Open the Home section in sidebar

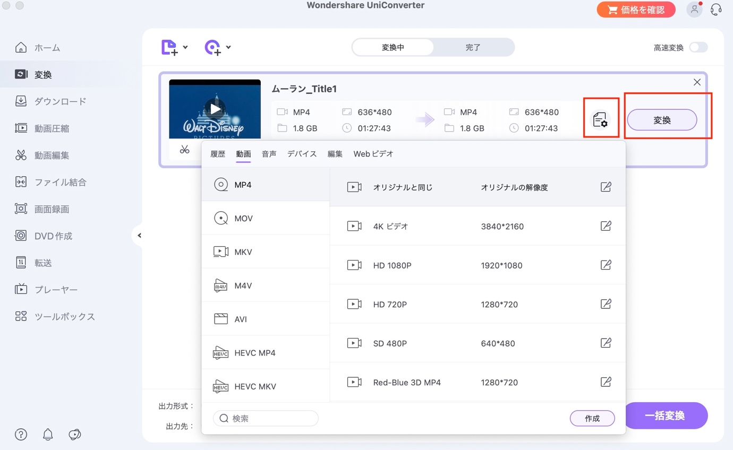pyautogui.click(x=37, y=48)
